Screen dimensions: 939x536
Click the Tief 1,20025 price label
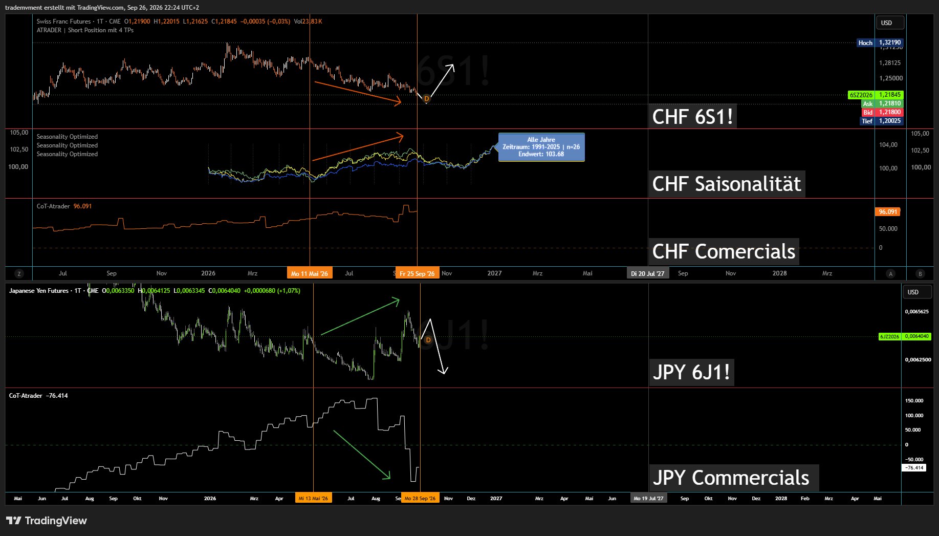coord(881,121)
